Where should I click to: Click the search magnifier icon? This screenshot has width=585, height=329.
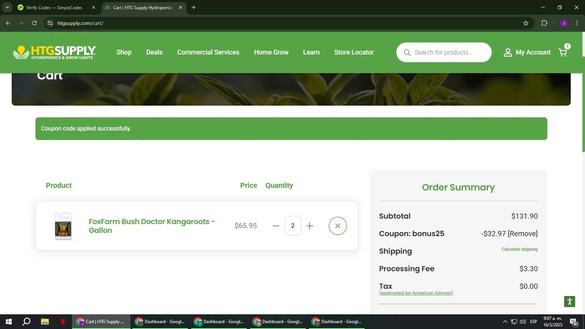[407, 52]
